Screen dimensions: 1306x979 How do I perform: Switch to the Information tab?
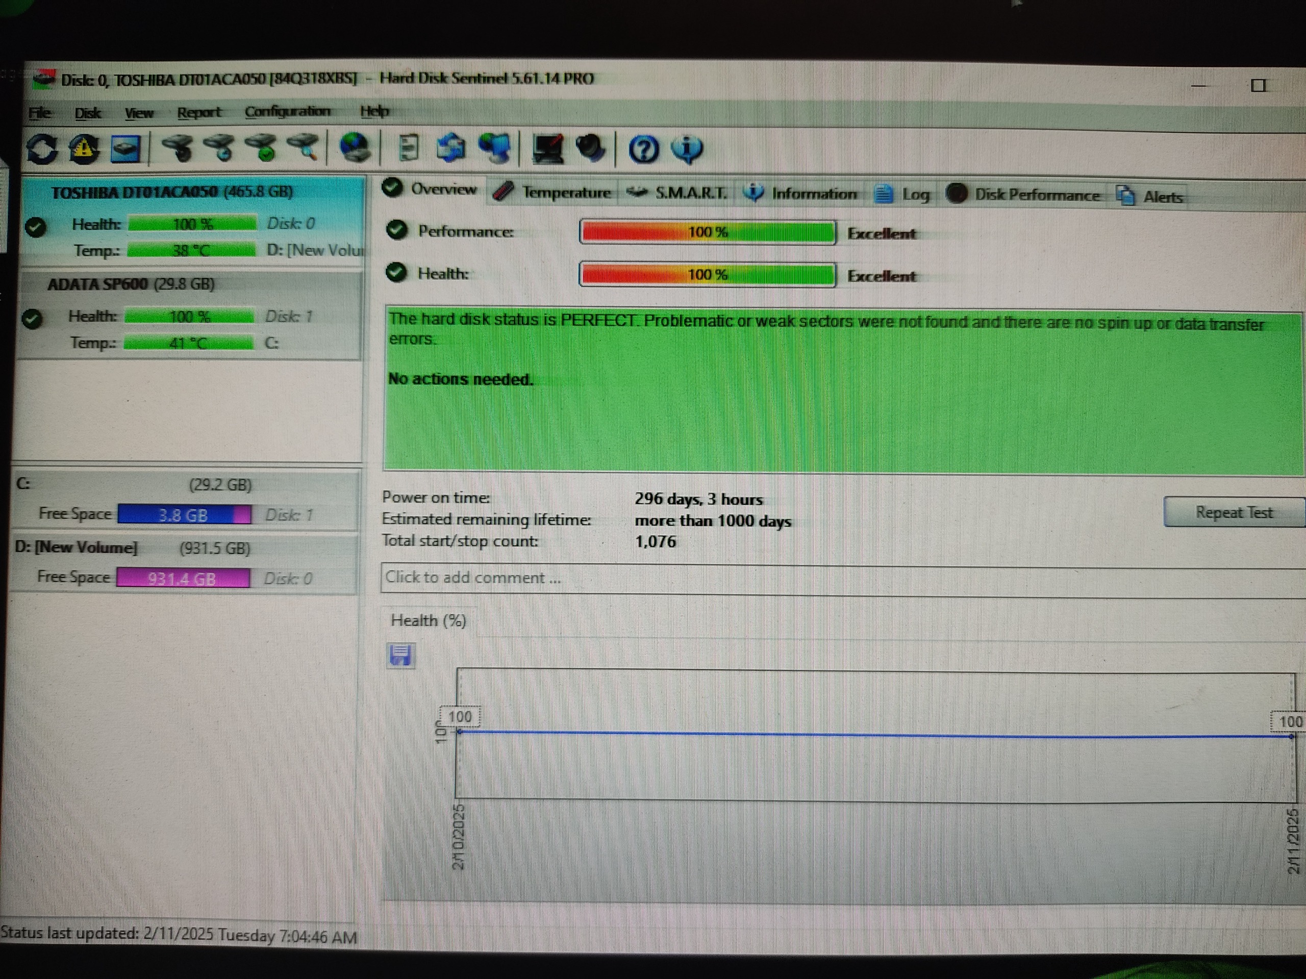800,193
